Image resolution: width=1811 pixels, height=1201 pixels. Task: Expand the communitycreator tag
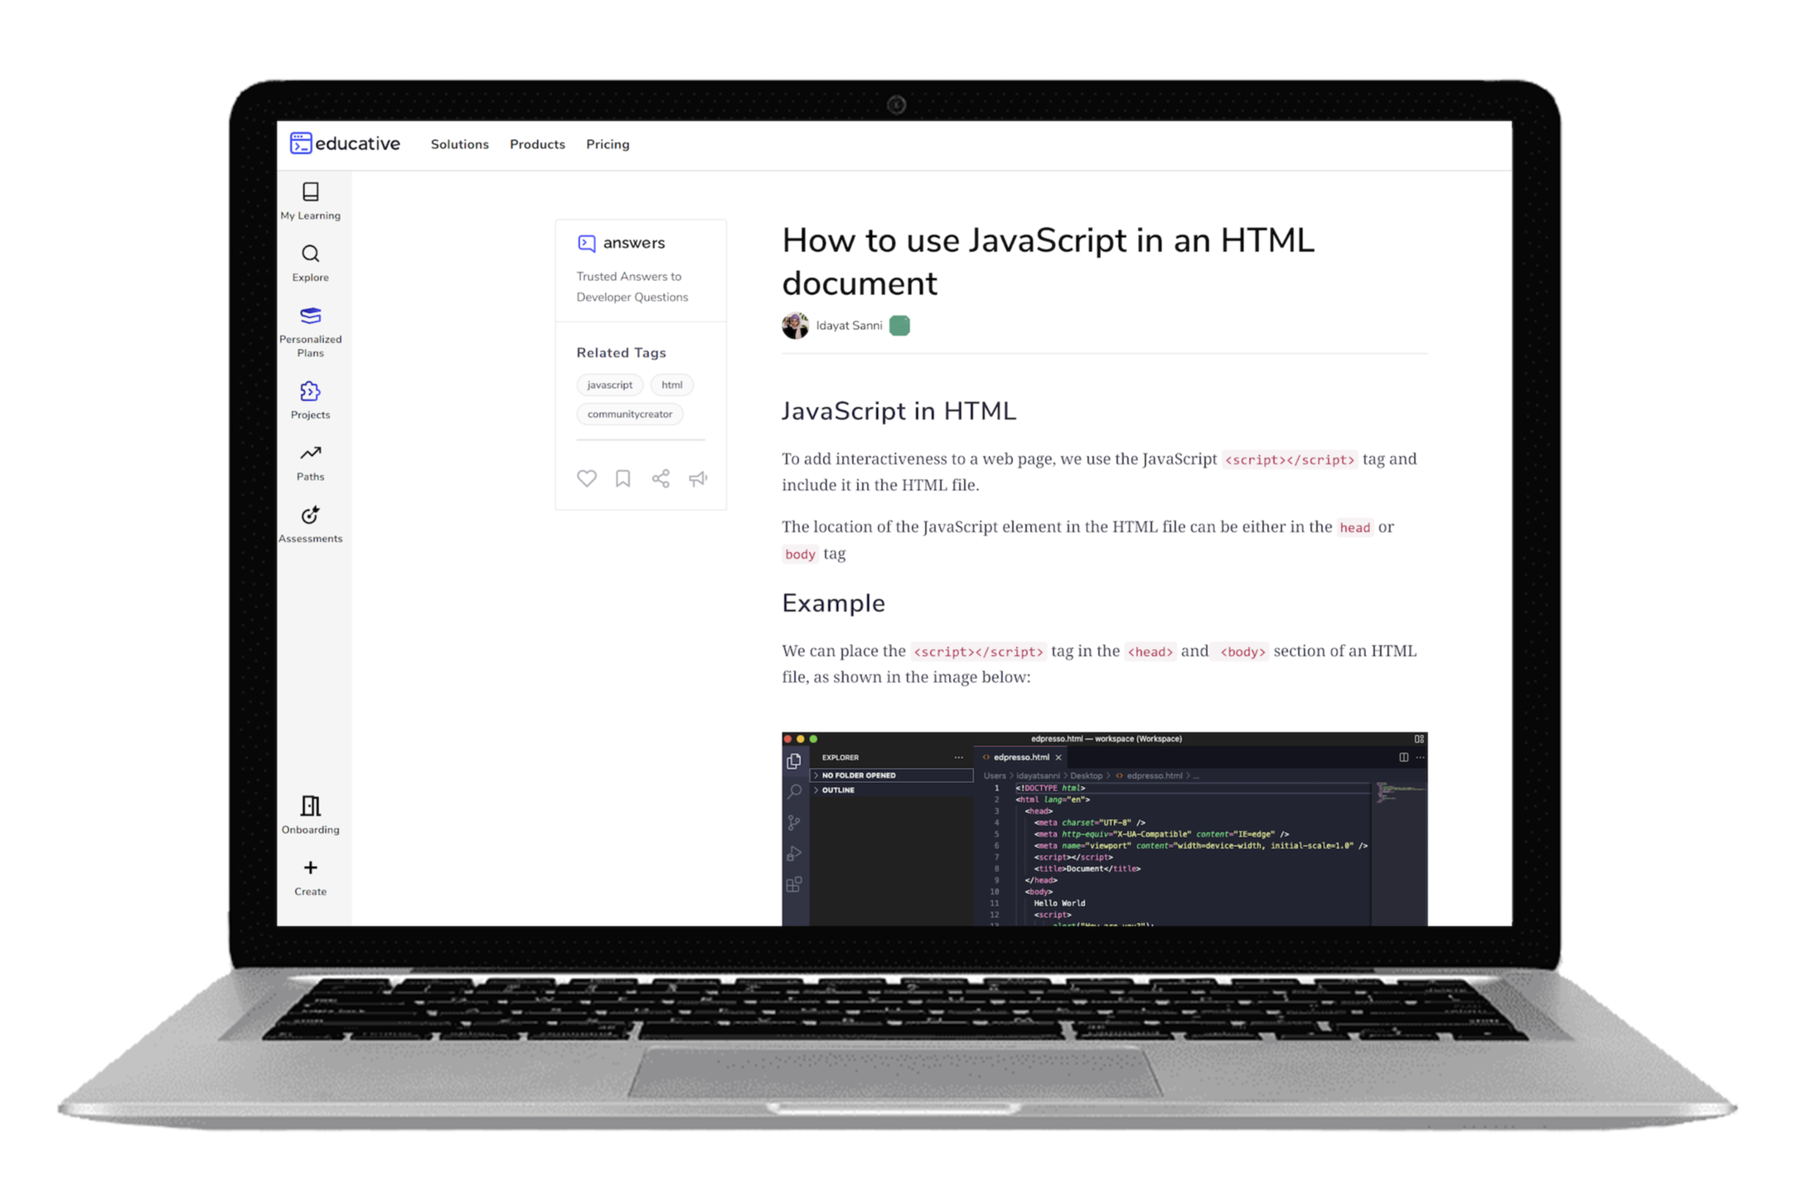click(x=630, y=414)
